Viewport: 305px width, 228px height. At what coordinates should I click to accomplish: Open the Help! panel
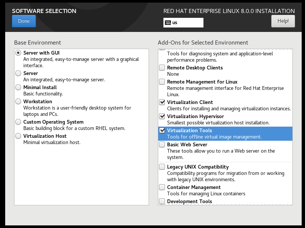[283, 21]
